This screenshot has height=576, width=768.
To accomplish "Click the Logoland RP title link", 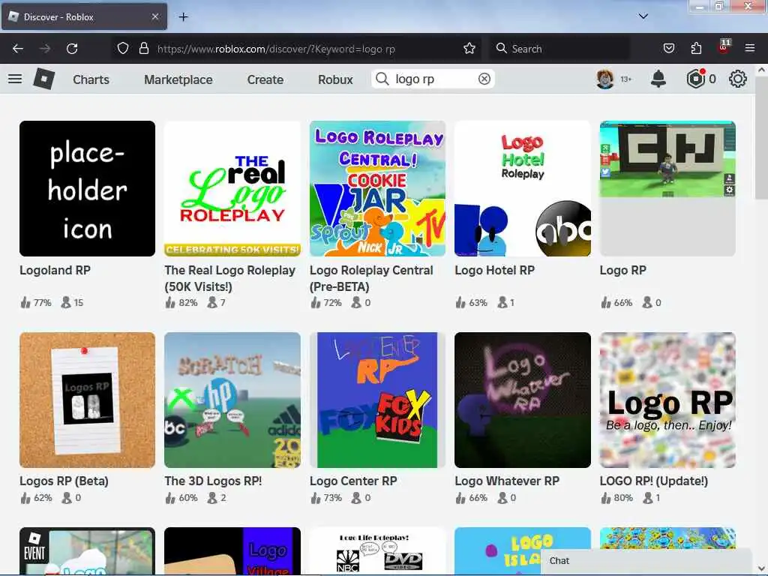I will (55, 270).
